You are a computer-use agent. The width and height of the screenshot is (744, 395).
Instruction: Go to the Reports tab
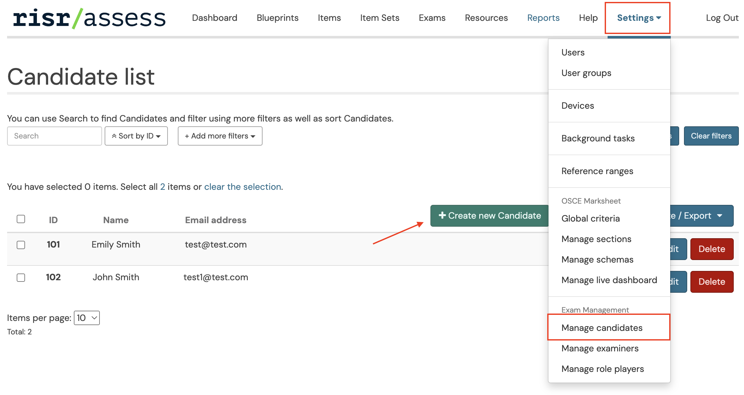pos(543,18)
